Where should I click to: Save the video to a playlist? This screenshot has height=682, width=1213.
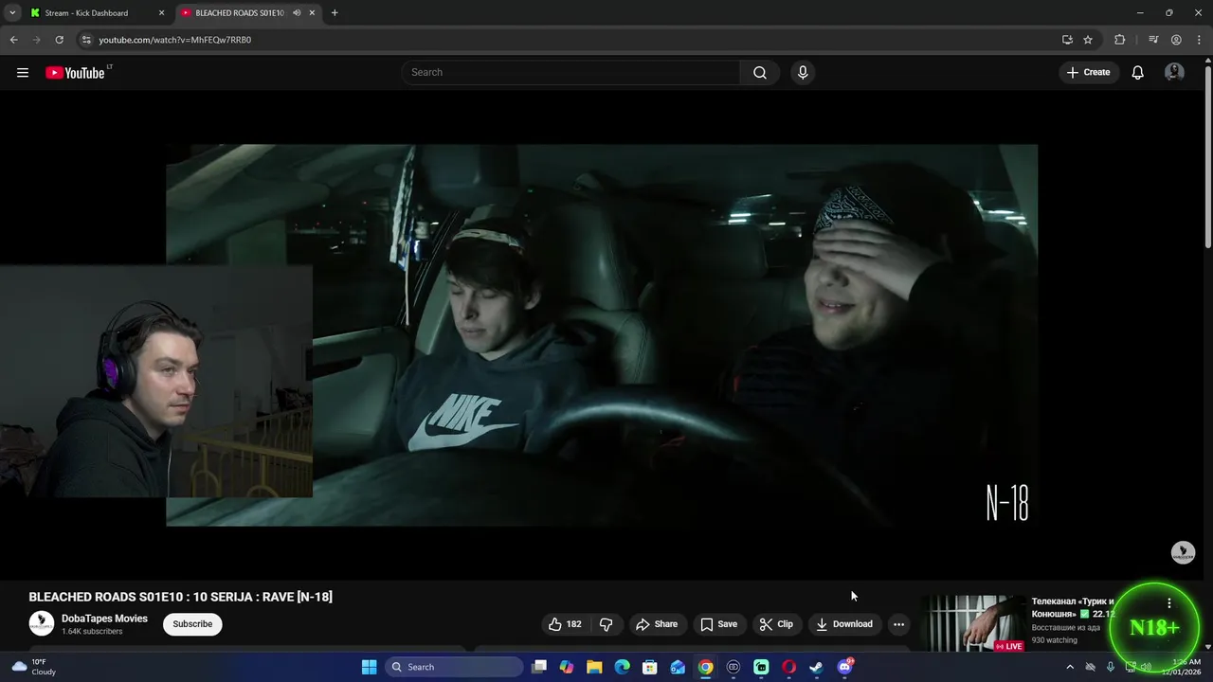point(718,624)
